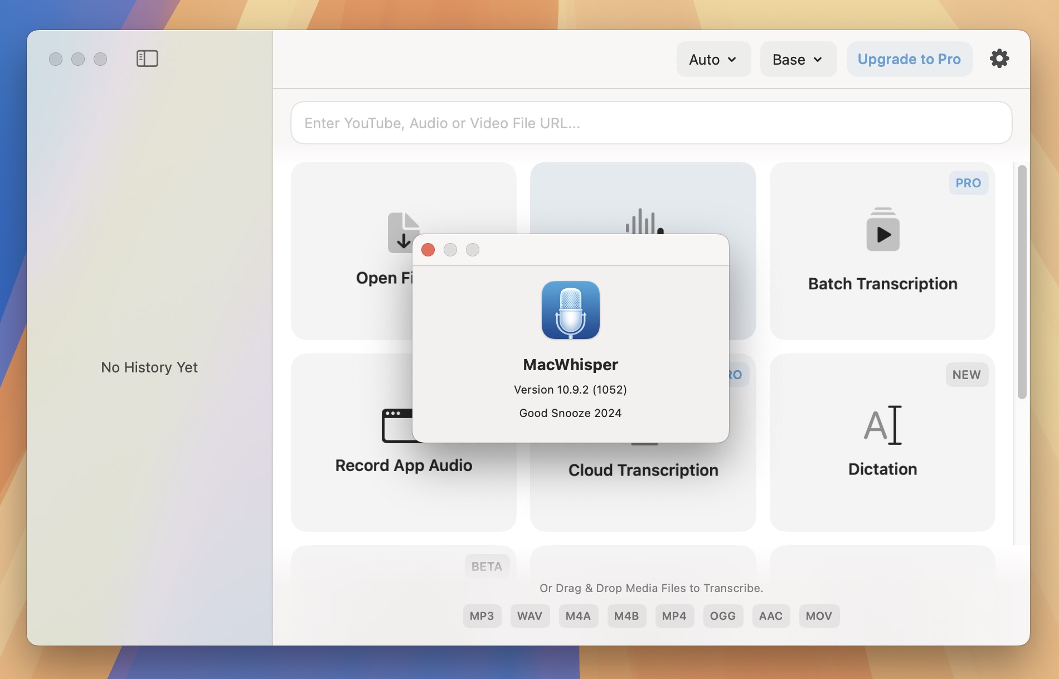This screenshot has width=1059, height=679.
Task: Click the Upgrade to Pro button
Action: tap(909, 59)
